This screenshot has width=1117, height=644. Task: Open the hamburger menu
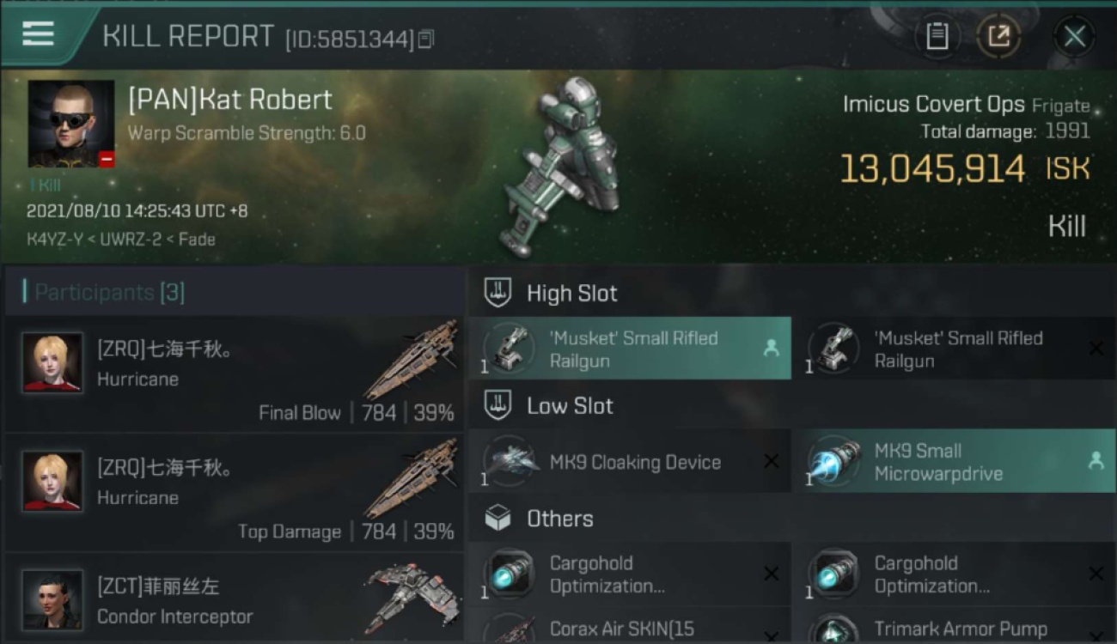coord(39,34)
